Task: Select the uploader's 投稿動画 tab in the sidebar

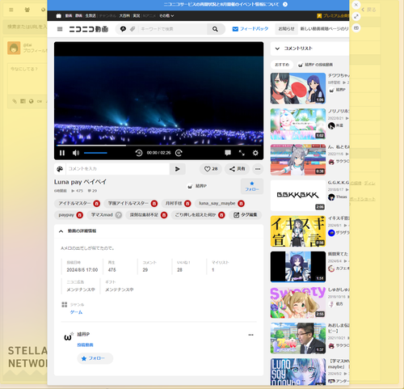Action: point(315,65)
